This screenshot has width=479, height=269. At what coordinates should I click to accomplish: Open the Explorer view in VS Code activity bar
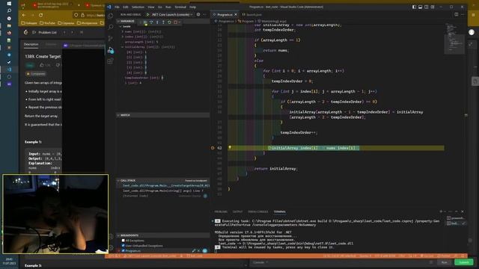click(111, 16)
